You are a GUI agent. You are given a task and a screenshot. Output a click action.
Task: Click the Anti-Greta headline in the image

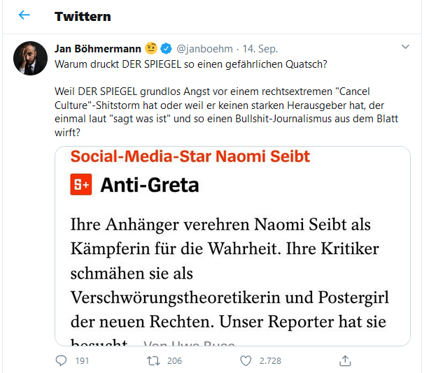point(149,185)
